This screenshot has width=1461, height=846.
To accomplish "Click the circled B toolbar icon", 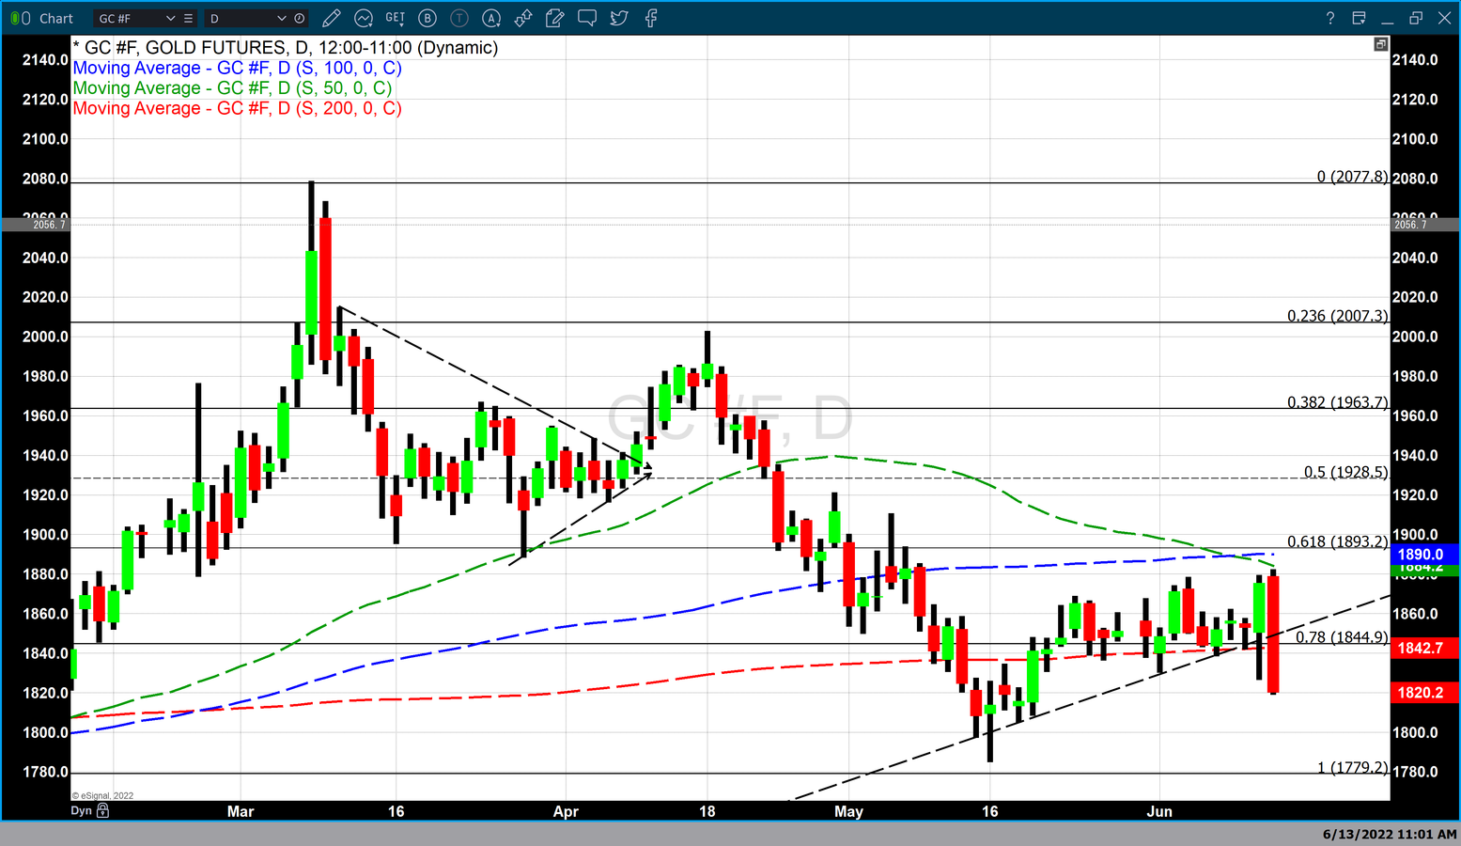I will pyautogui.click(x=427, y=18).
